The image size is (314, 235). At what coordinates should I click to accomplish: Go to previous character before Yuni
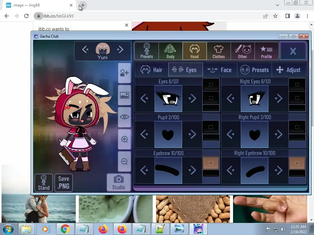coord(85,49)
